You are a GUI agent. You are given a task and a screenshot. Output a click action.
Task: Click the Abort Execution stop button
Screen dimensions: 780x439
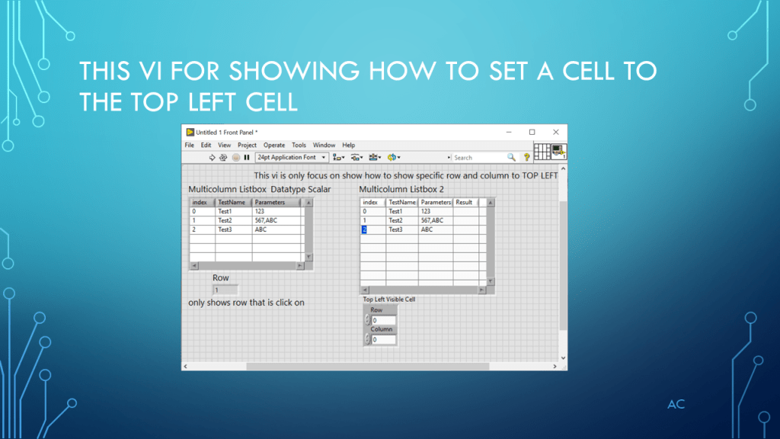point(236,158)
